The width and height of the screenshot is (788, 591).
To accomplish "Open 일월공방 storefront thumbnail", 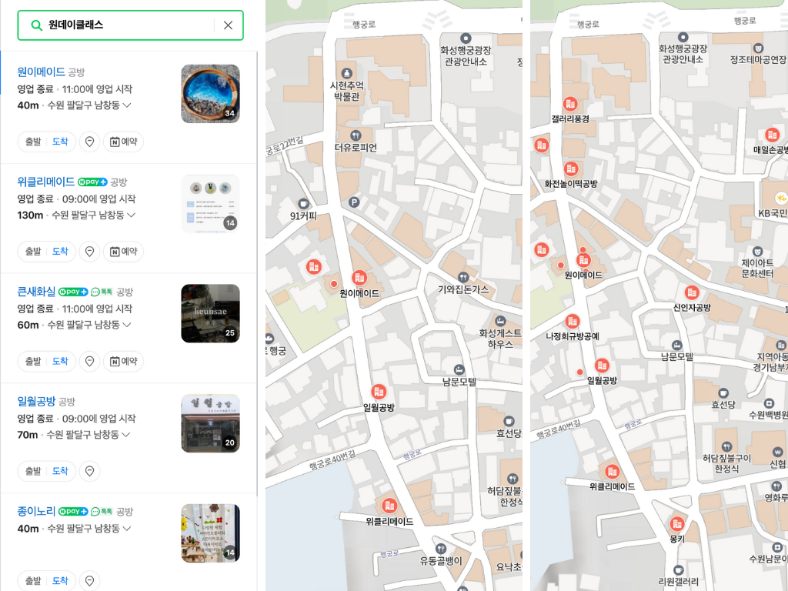I will (210, 423).
